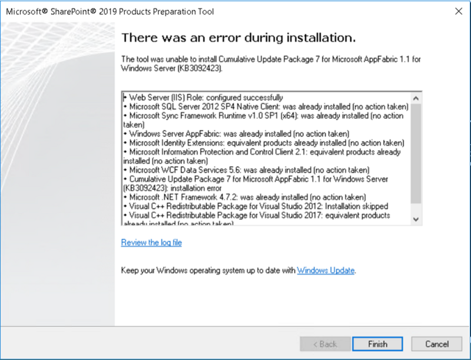Click the Finish button
The image size is (471, 360).
coord(377,344)
